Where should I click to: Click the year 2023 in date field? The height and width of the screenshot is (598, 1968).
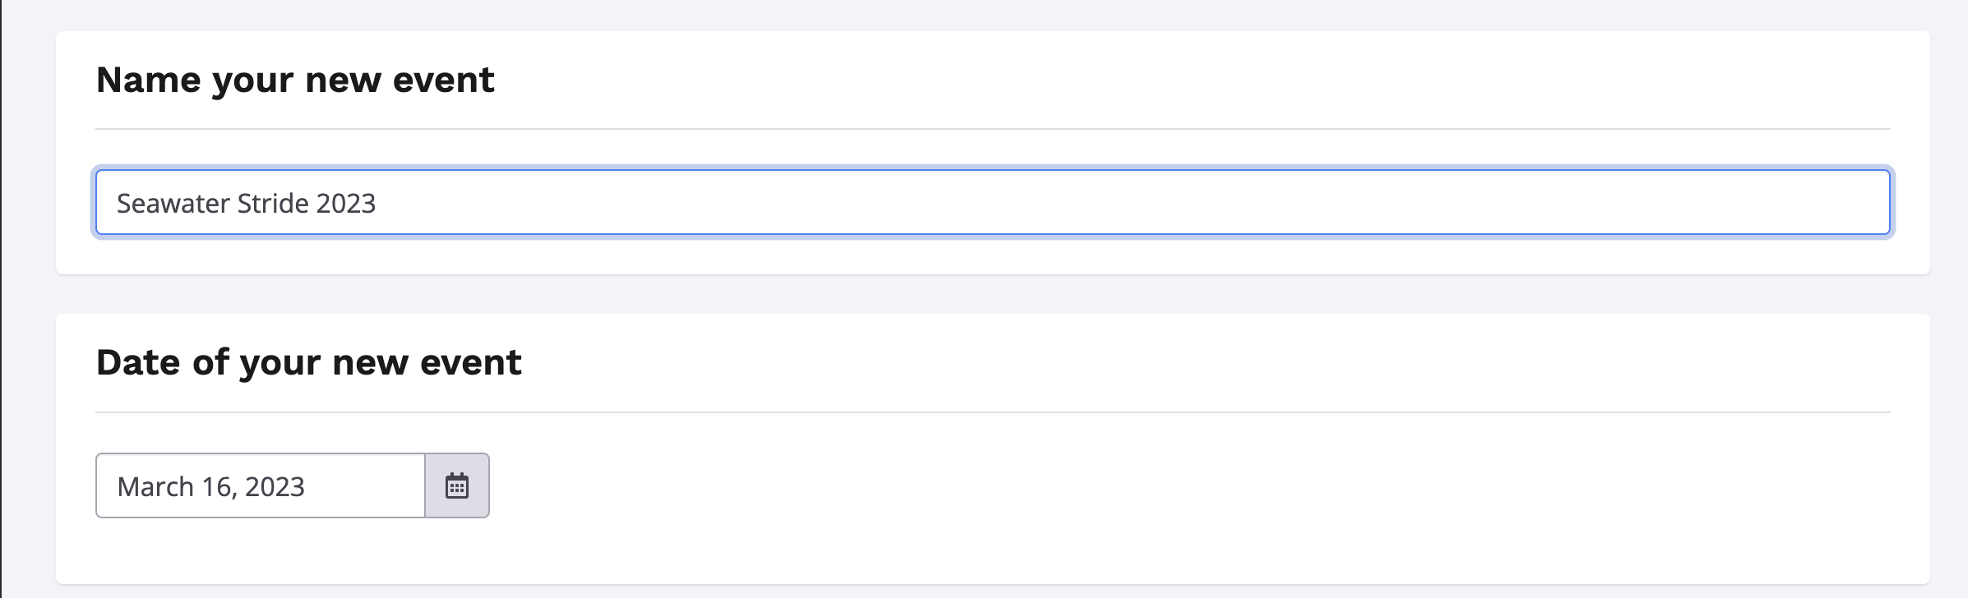click(275, 486)
